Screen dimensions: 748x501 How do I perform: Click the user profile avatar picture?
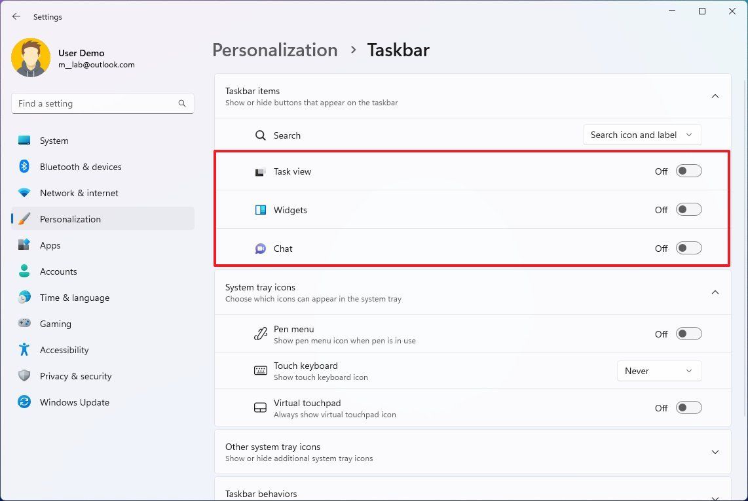click(x=31, y=58)
